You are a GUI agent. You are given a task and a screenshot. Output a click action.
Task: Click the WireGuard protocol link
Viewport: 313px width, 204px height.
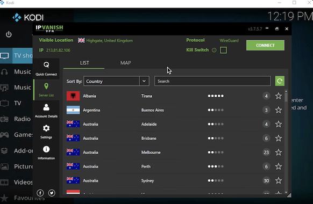click(229, 40)
